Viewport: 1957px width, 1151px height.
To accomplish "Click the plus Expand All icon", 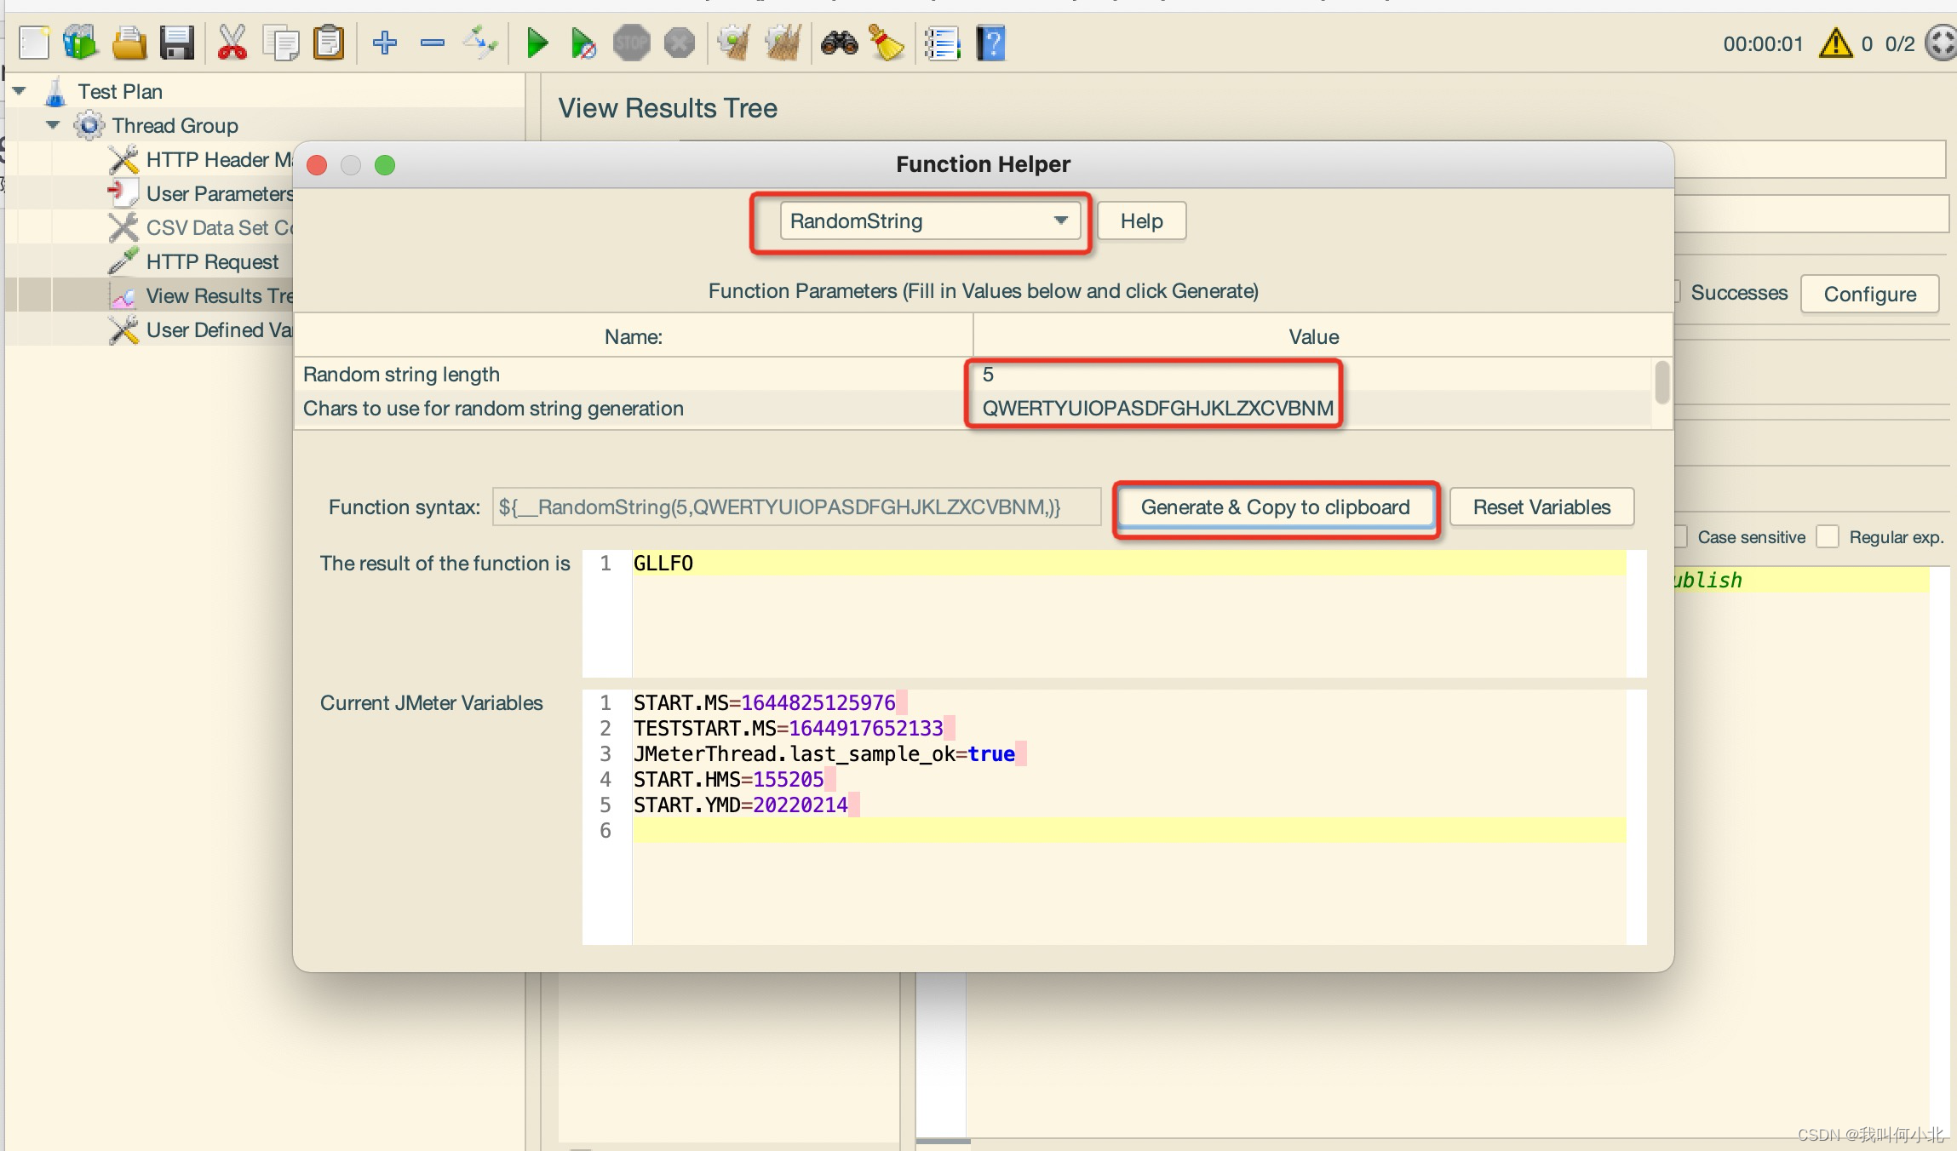I will (x=385, y=43).
